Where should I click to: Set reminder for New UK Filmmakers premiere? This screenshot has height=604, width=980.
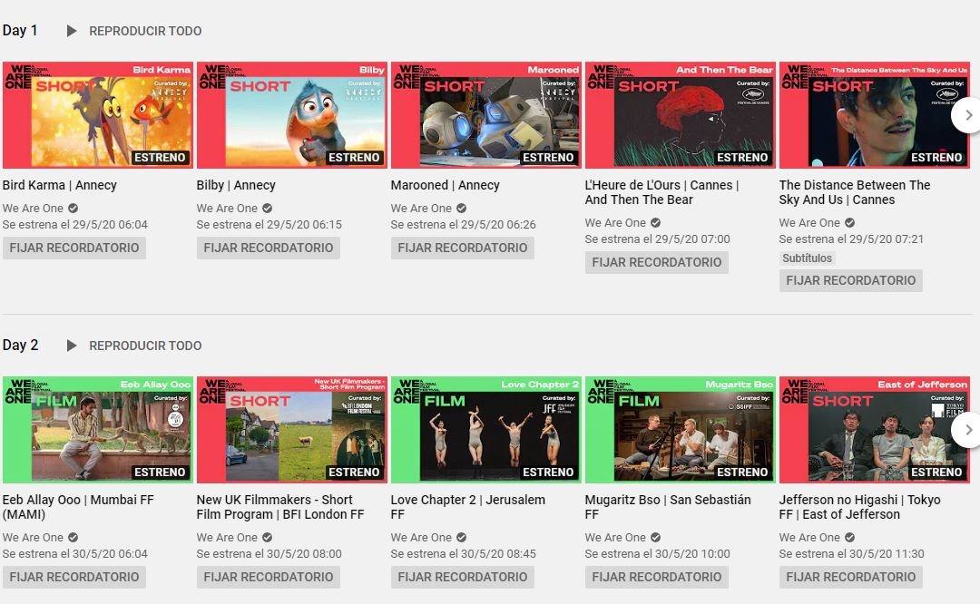pos(268,577)
